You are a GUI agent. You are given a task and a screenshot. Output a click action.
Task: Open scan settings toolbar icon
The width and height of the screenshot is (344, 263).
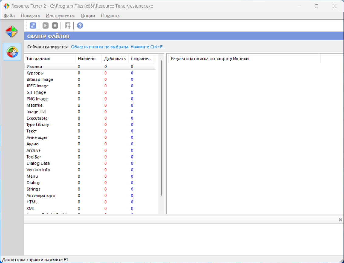33,26
